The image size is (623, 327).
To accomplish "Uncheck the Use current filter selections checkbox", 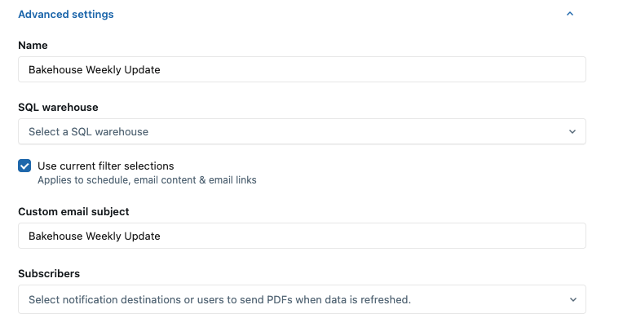I will point(24,166).
